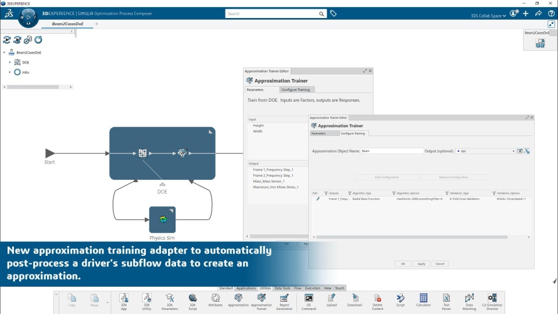Image resolution: width=558 pixels, height=314 pixels.
Task: Open the Report Generation tool
Action: 284,301
